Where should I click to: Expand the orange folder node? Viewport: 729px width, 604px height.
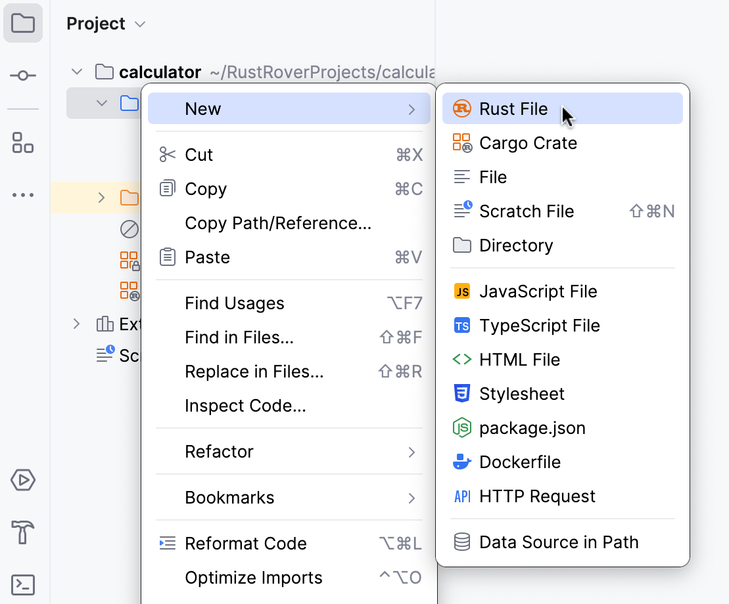pos(101,198)
